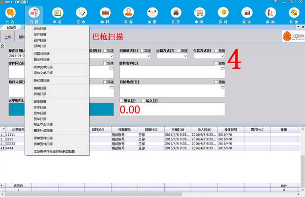Expand the 付款方式[E] dropdown
The image size is (305, 198).
[x=223, y=56]
